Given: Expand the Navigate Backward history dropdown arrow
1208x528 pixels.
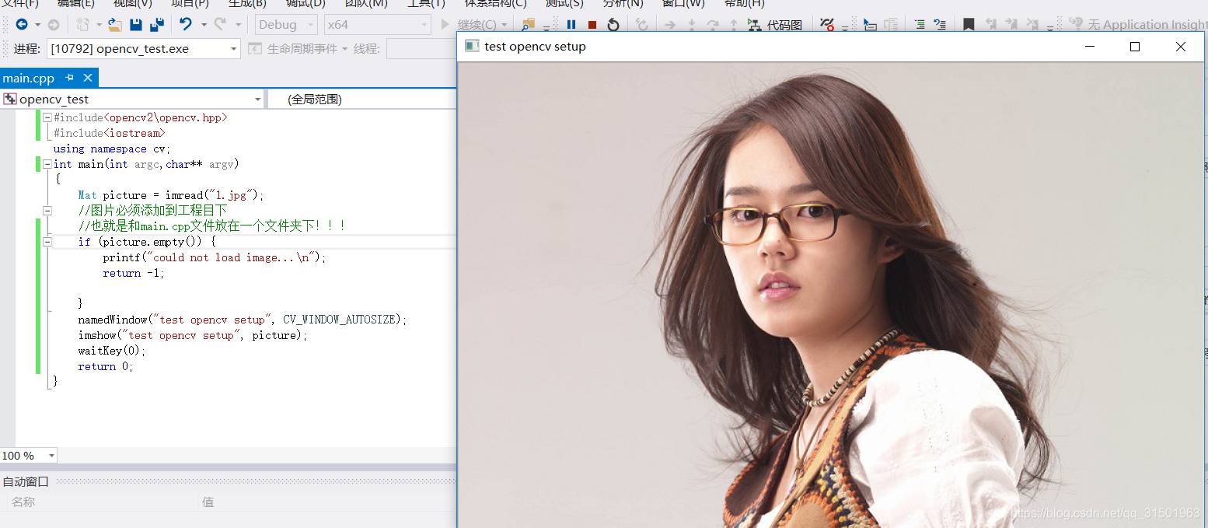Looking at the screenshot, I should click(x=38, y=25).
